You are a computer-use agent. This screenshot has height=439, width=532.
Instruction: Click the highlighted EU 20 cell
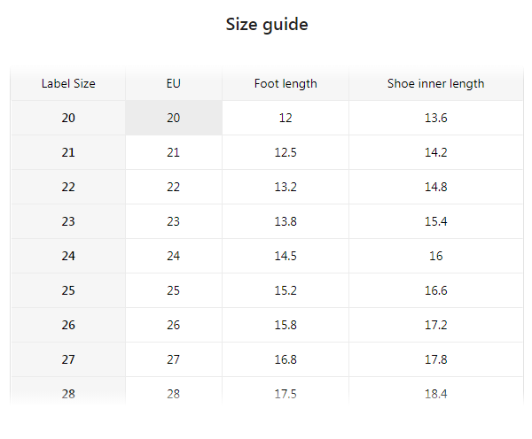pos(174,118)
